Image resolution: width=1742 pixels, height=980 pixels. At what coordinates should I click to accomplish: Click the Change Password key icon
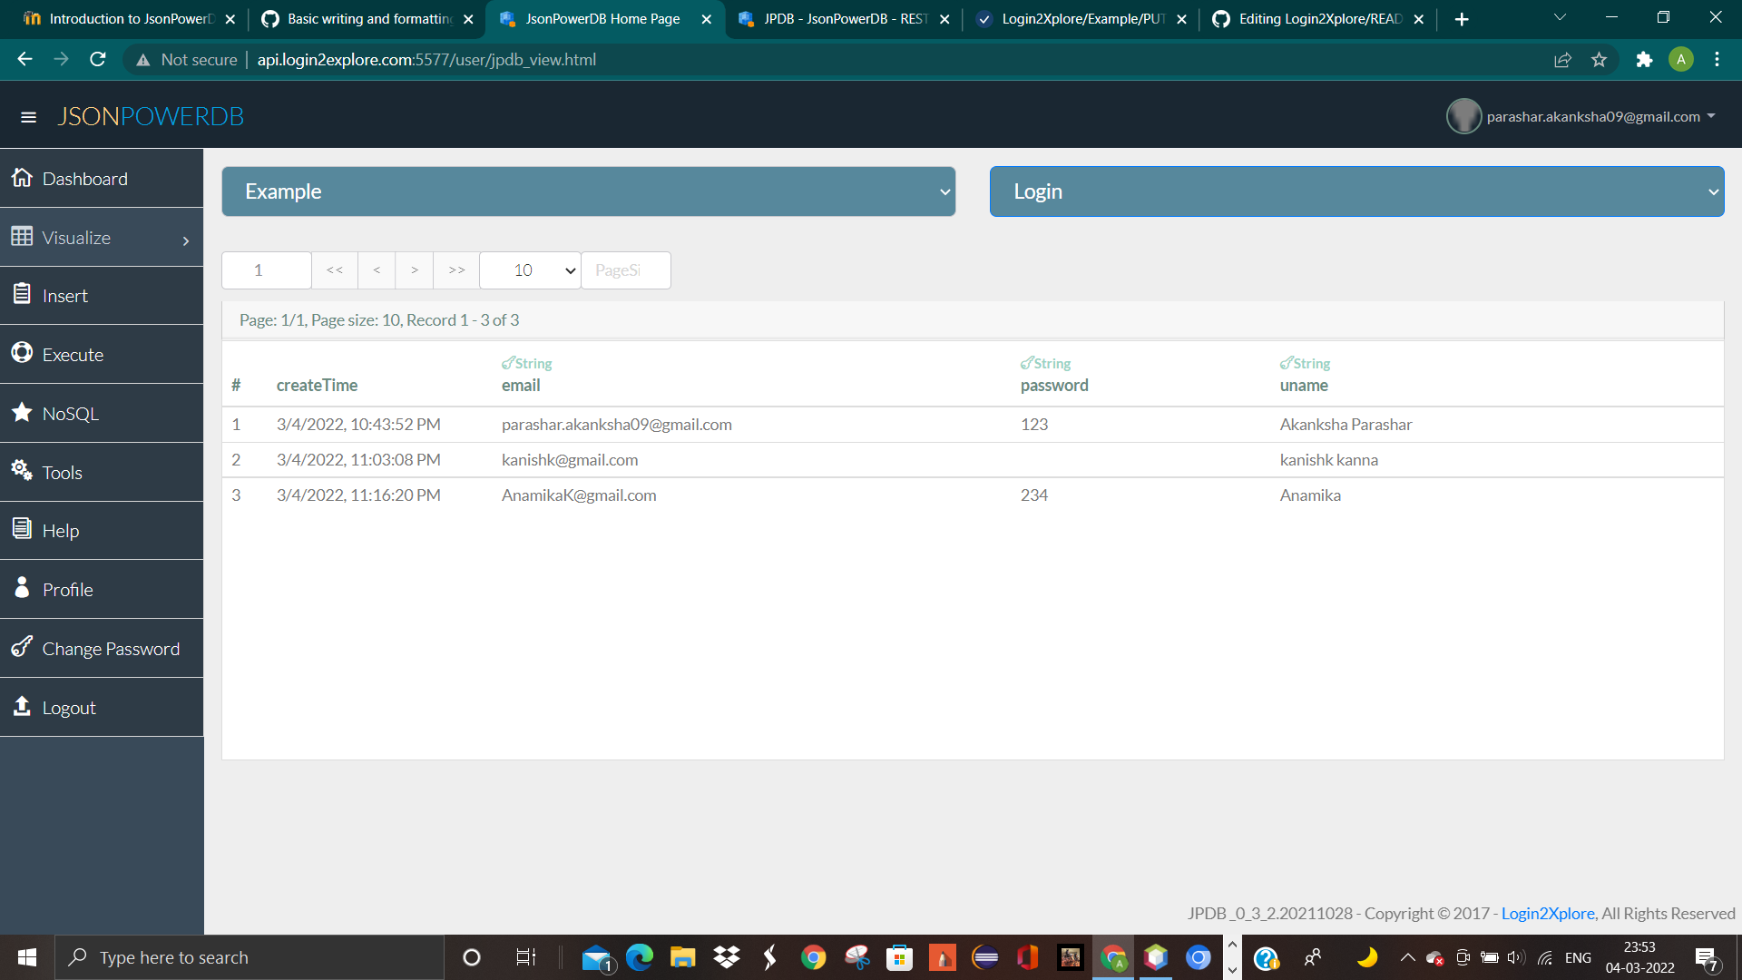[x=22, y=647]
